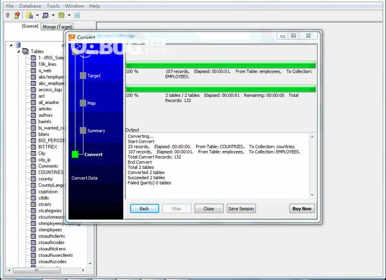Click the table icon beside all_ariadne
This screenshot has width=386, height=280.
33,103
